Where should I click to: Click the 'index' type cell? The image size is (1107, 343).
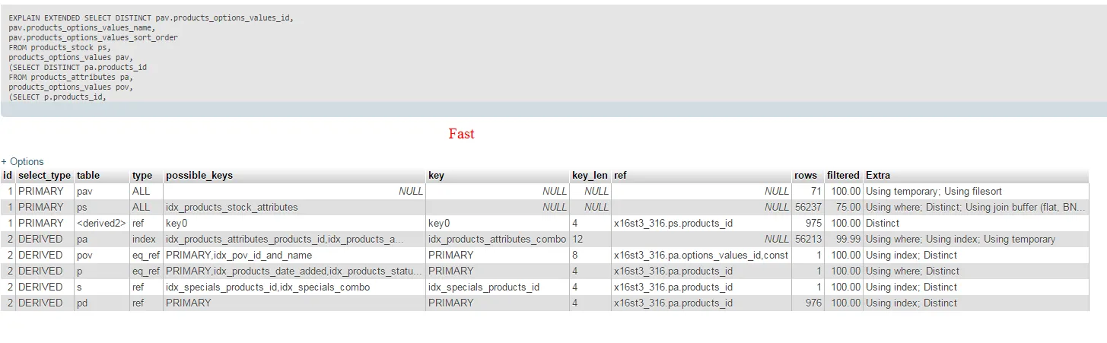click(143, 239)
